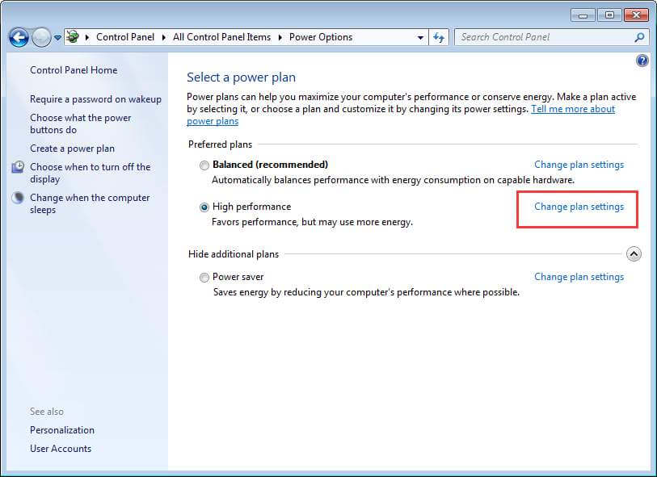This screenshot has width=657, height=477.
Task: Select the High performance plan radio
Action: coord(204,207)
